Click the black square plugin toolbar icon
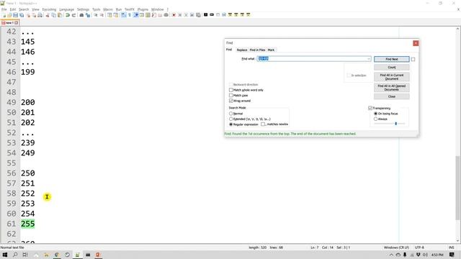This screenshot has width=461, height=259. click(x=206, y=14)
